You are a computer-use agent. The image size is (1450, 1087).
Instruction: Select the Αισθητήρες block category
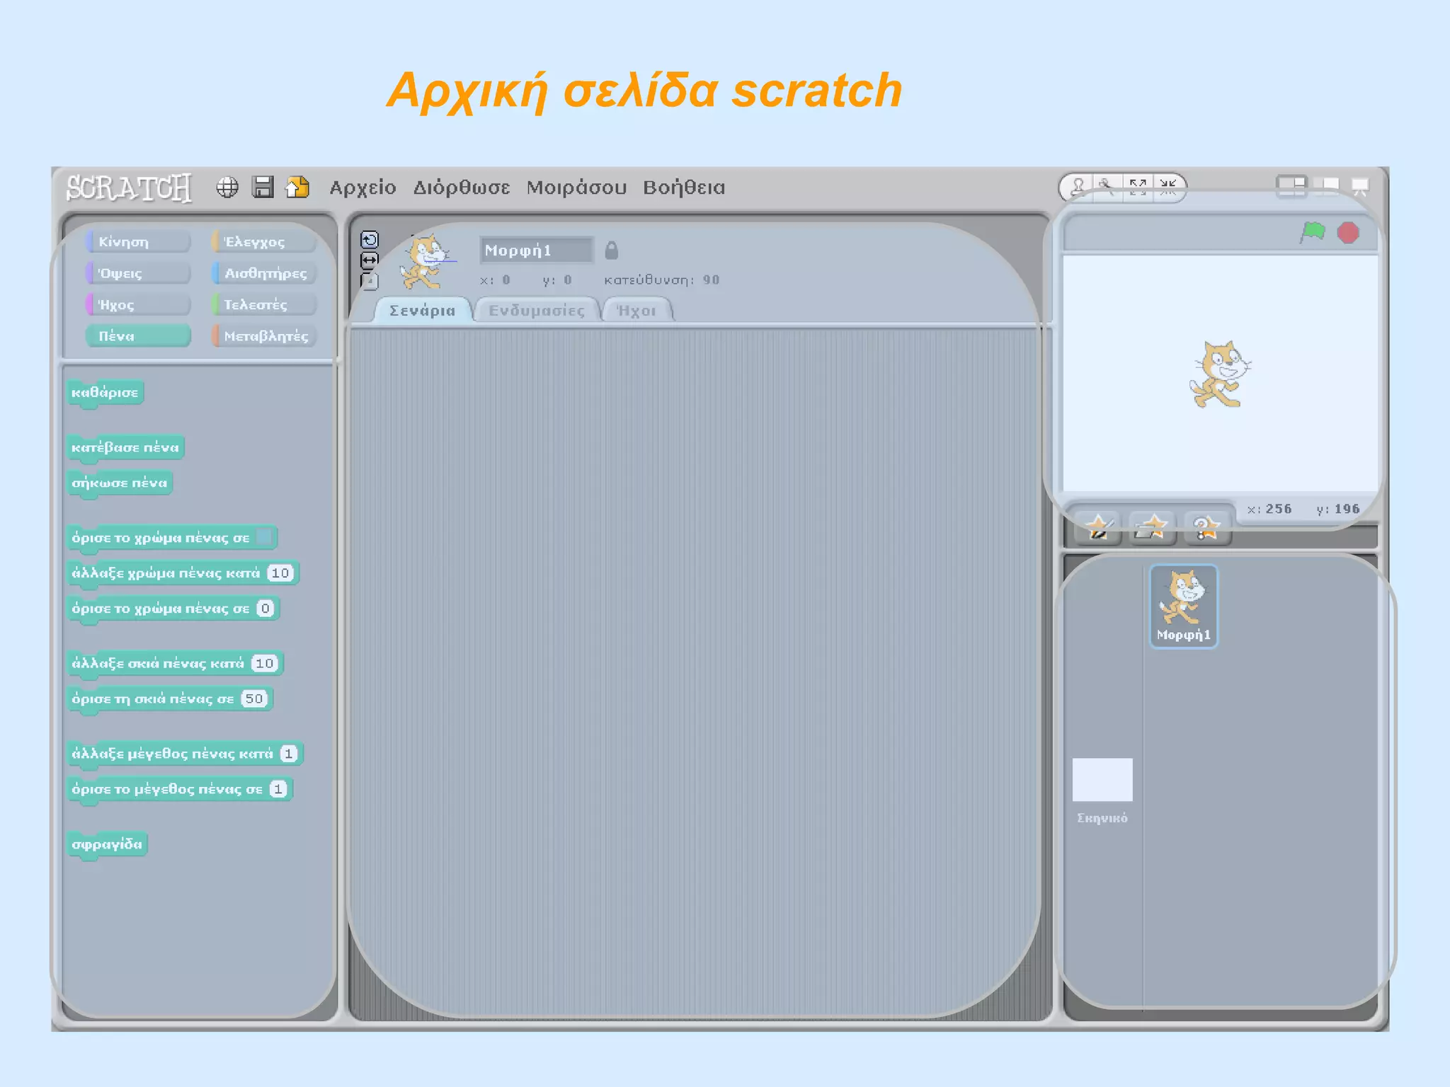pos(263,272)
